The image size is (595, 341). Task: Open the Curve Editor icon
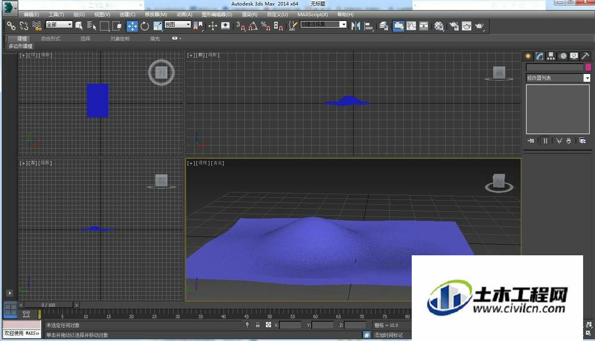pyautogui.click(x=411, y=26)
